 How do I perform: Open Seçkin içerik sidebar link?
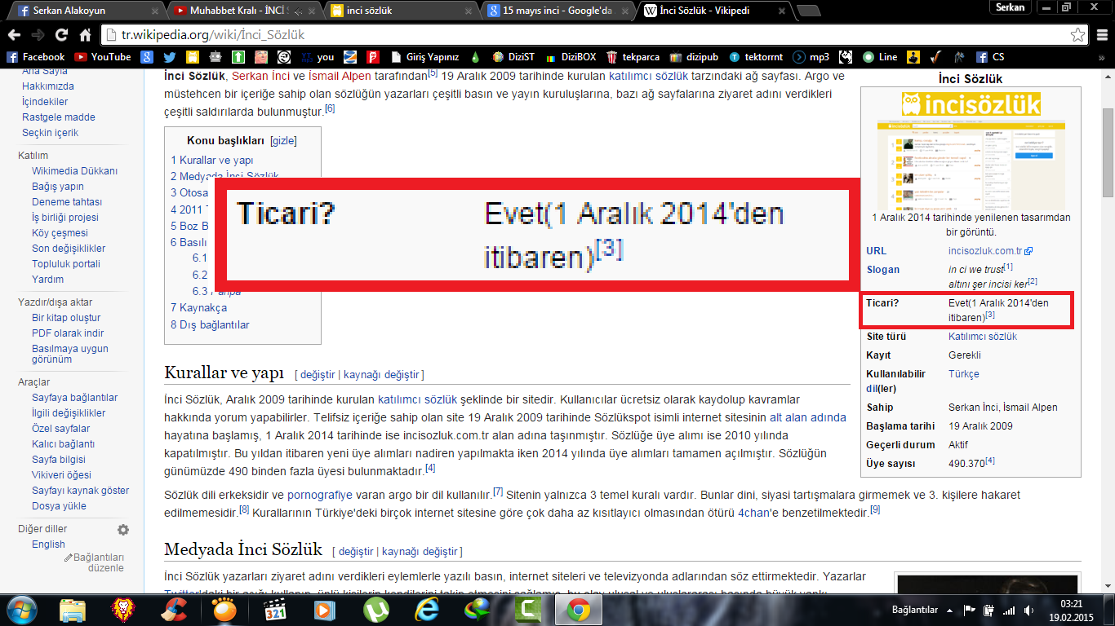tap(50, 133)
